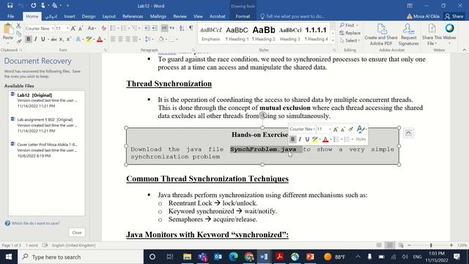Viewport: 469px width, 264px height.
Task: Toggle Italic in the mini toolbar
Action: point(300,139)
